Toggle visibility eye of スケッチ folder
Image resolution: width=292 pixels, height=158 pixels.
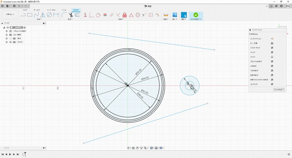pos(10,42)
